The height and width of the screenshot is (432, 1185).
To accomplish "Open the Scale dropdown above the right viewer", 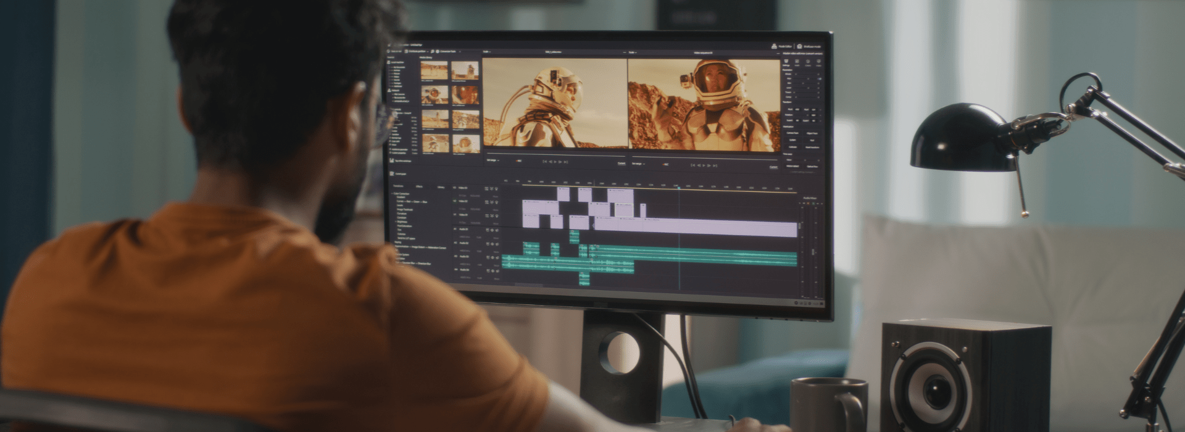I will (633, 52).
